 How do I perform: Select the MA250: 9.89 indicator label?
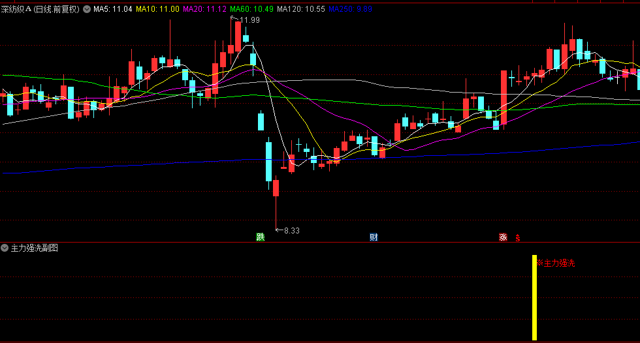(x=350, y=9)
